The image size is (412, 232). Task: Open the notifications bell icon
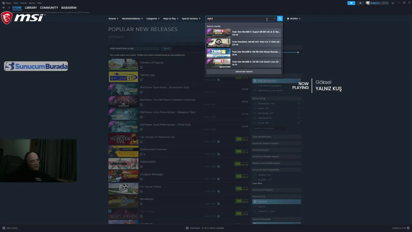[x=360, y=3]
